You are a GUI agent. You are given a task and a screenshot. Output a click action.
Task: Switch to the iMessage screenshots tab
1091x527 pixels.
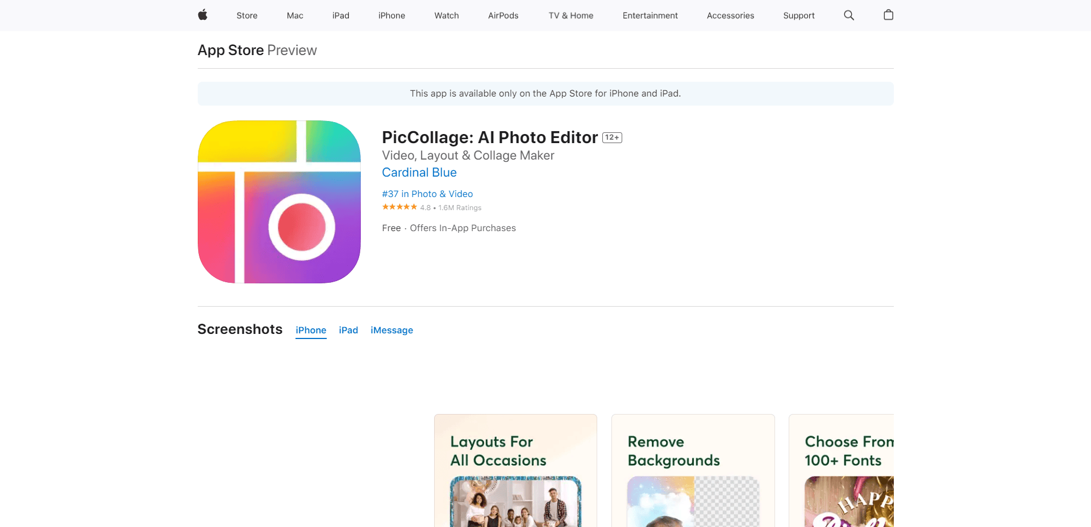392,331
